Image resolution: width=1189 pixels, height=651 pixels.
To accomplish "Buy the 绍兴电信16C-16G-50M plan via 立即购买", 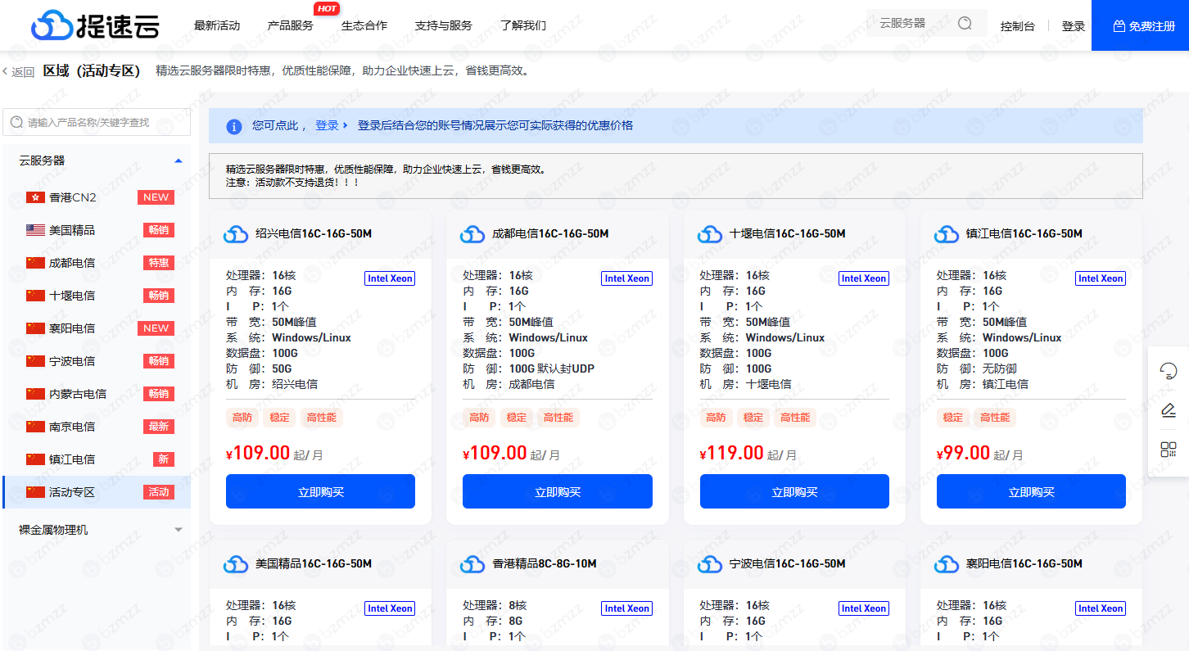I will 320,491.
